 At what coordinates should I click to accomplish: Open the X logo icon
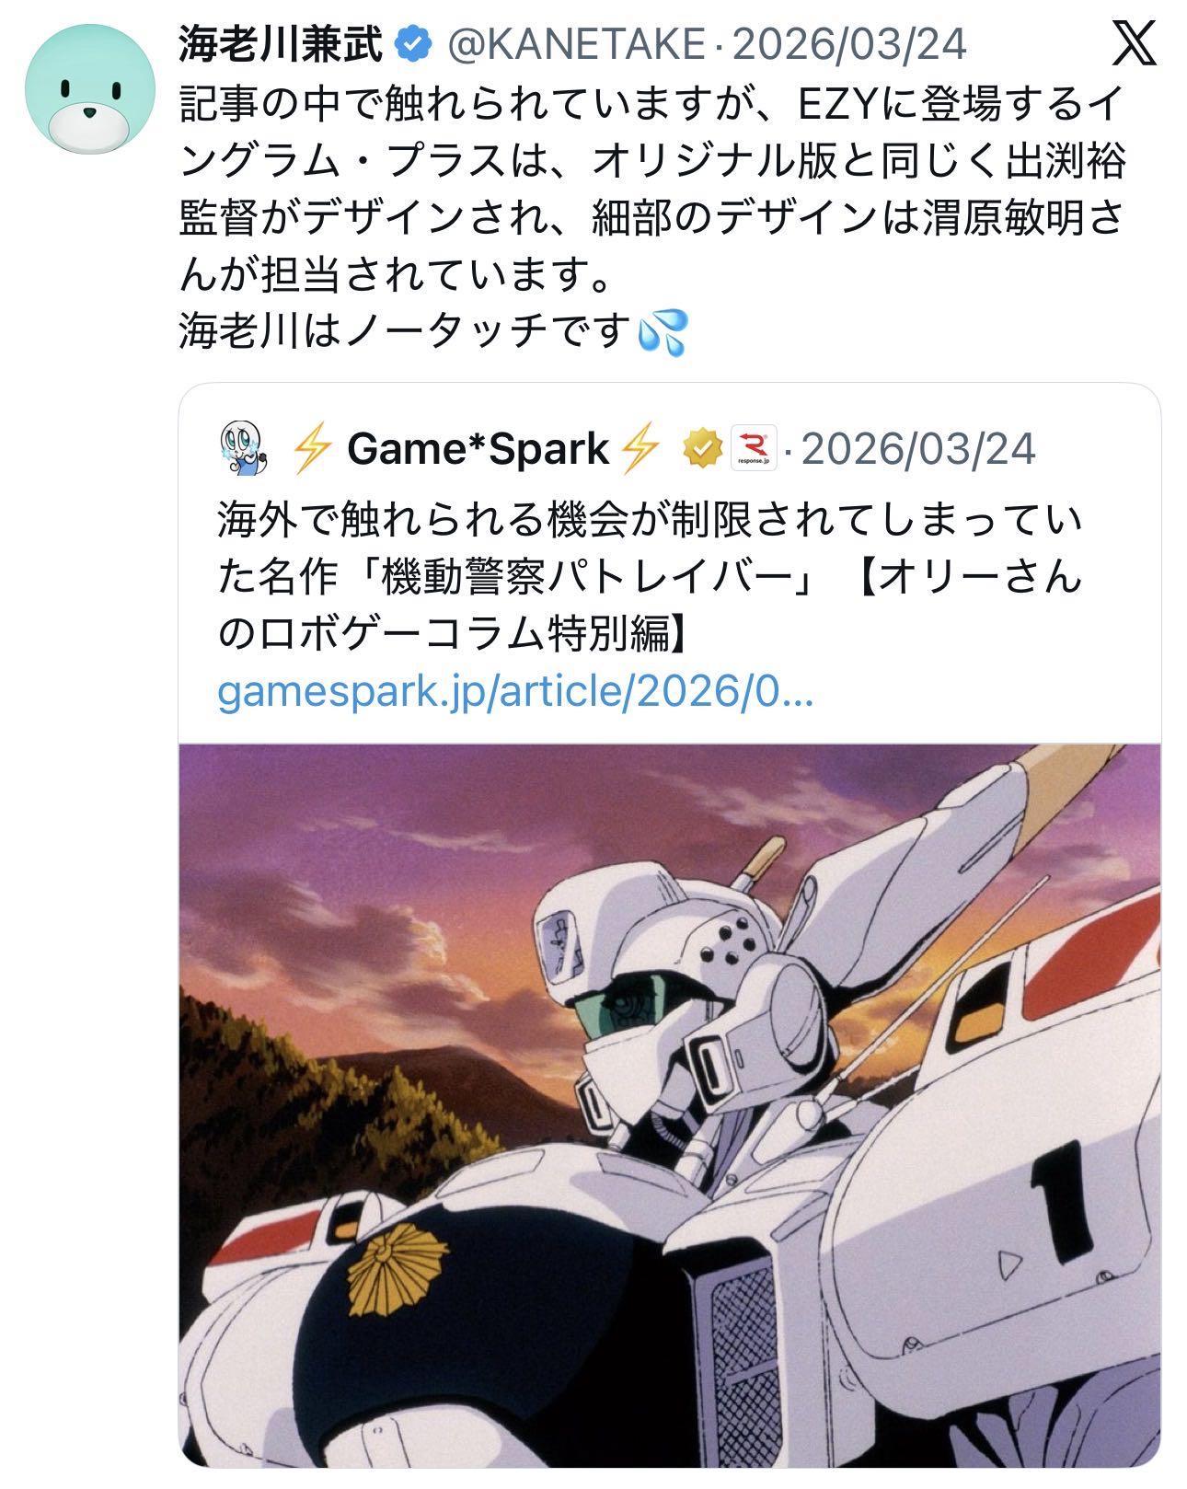[1133, 43]
